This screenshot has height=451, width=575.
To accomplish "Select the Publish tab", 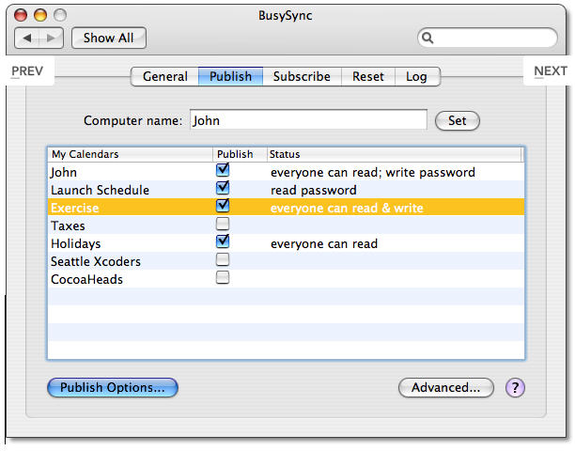I will click(231, 76).
